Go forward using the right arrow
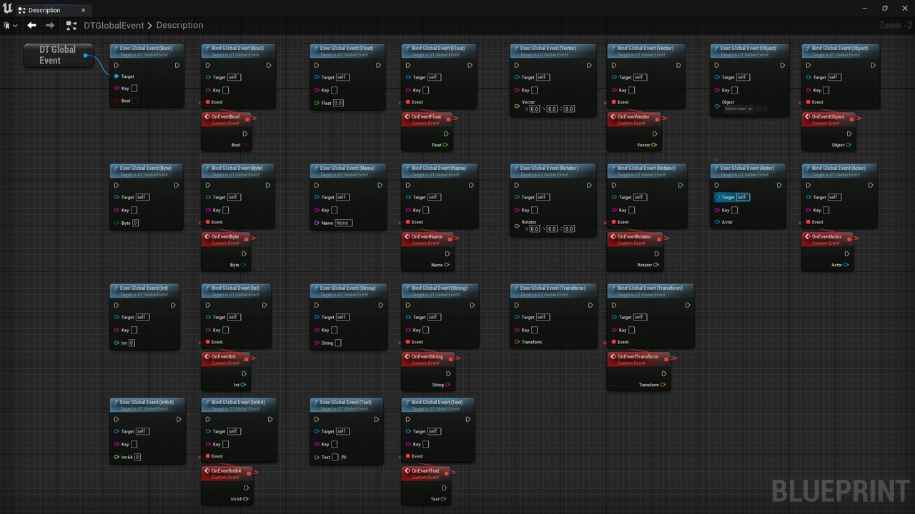The width and height of the screenshot is (915, 514). [x=50, y=25]
